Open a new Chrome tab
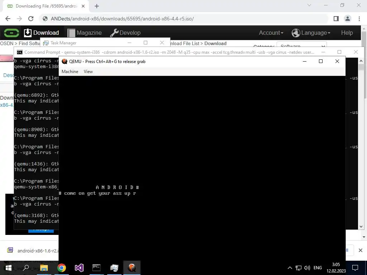367x275 pixels. click(x=97, y=6)
